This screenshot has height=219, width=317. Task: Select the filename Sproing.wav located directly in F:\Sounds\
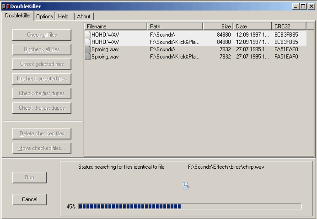tap(105, 49)
